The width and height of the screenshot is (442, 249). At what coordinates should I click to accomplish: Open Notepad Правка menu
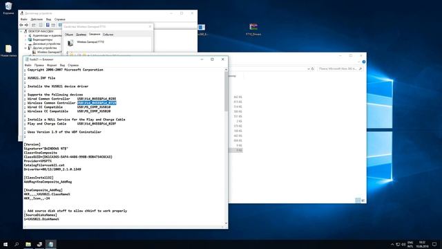click(x=39, y=65)
